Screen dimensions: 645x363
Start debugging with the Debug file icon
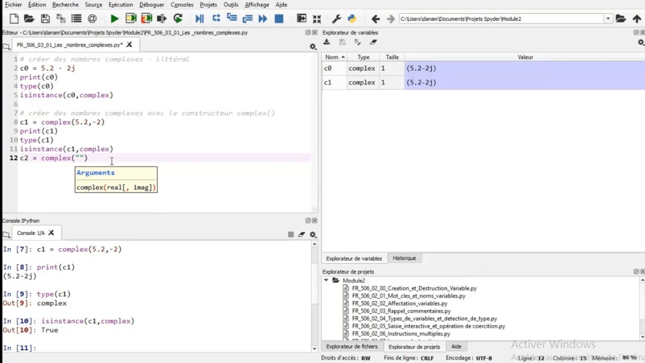coord(199,19)
